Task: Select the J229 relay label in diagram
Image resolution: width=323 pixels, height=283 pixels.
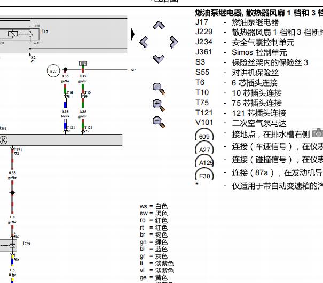Action: (x=26, y=243)
